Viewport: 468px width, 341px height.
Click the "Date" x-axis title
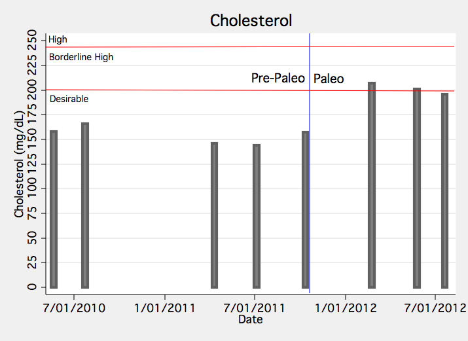point(251,319)
